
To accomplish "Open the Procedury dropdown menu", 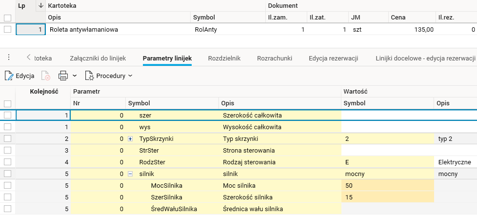I will [130, 76].
